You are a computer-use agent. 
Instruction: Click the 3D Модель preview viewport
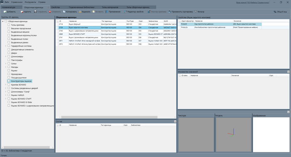234,135
